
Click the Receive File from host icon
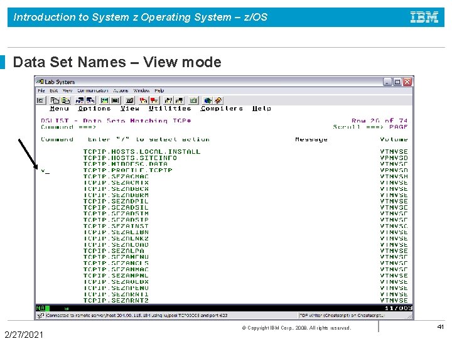point(90,100)
